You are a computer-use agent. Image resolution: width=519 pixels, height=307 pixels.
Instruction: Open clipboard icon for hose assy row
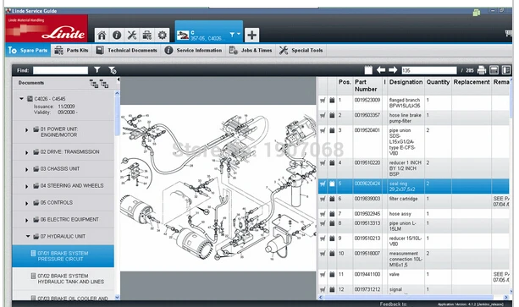[x=332, y=214]
